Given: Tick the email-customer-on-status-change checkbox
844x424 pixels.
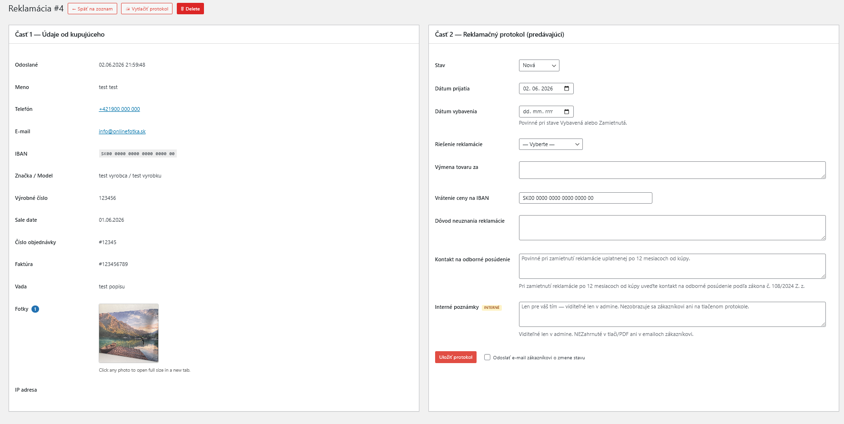Looking at the screenshot, I should point(487,357).
